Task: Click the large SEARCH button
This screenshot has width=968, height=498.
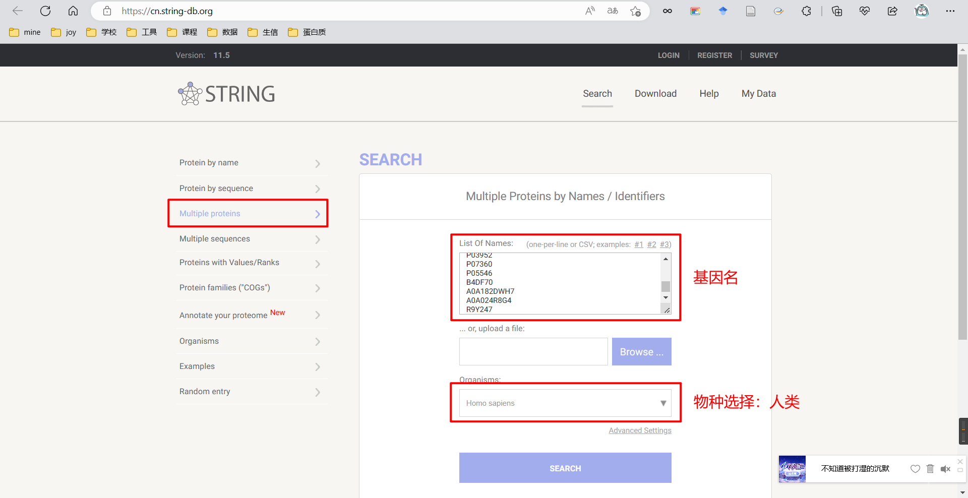Action: pyautogui.click(x=565, y=468)
